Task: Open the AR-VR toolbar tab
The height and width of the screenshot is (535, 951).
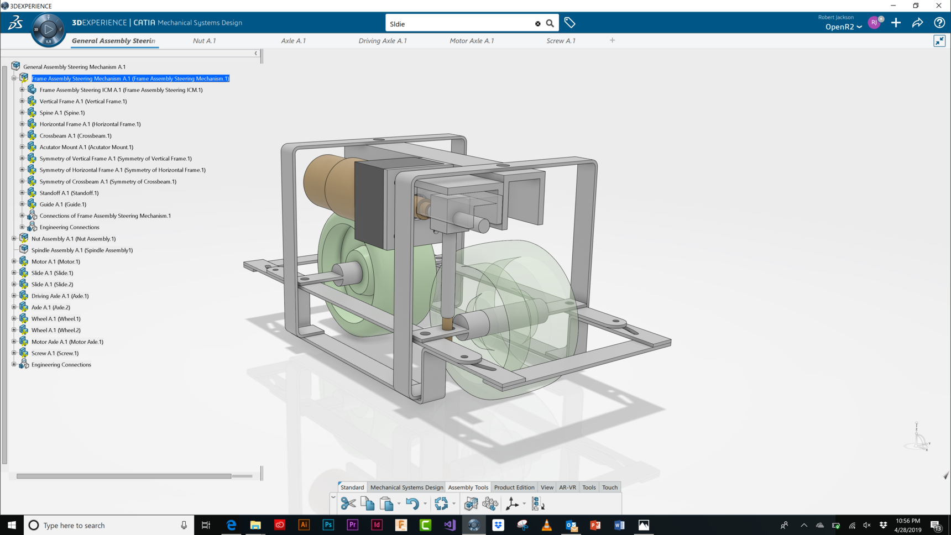Action: pyautogui.click(x=567, y=487)
